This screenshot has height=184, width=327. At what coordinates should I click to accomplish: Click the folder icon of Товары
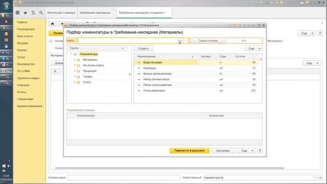[x=78, y=77]
